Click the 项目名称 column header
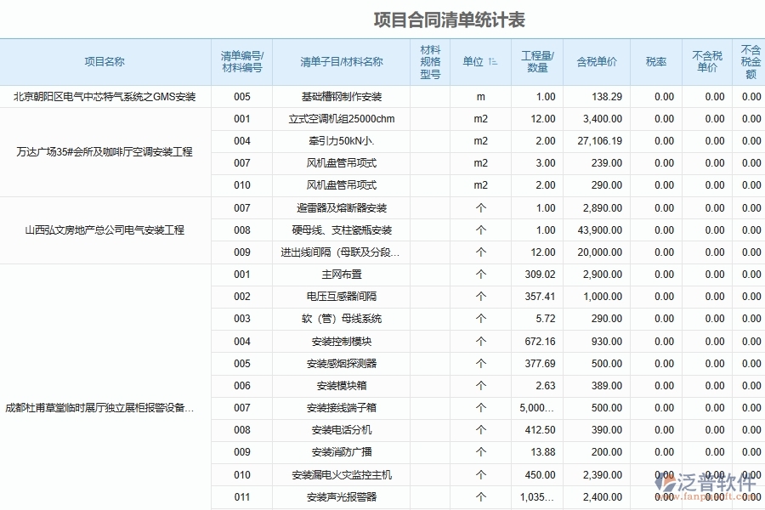 coord(105,62)
